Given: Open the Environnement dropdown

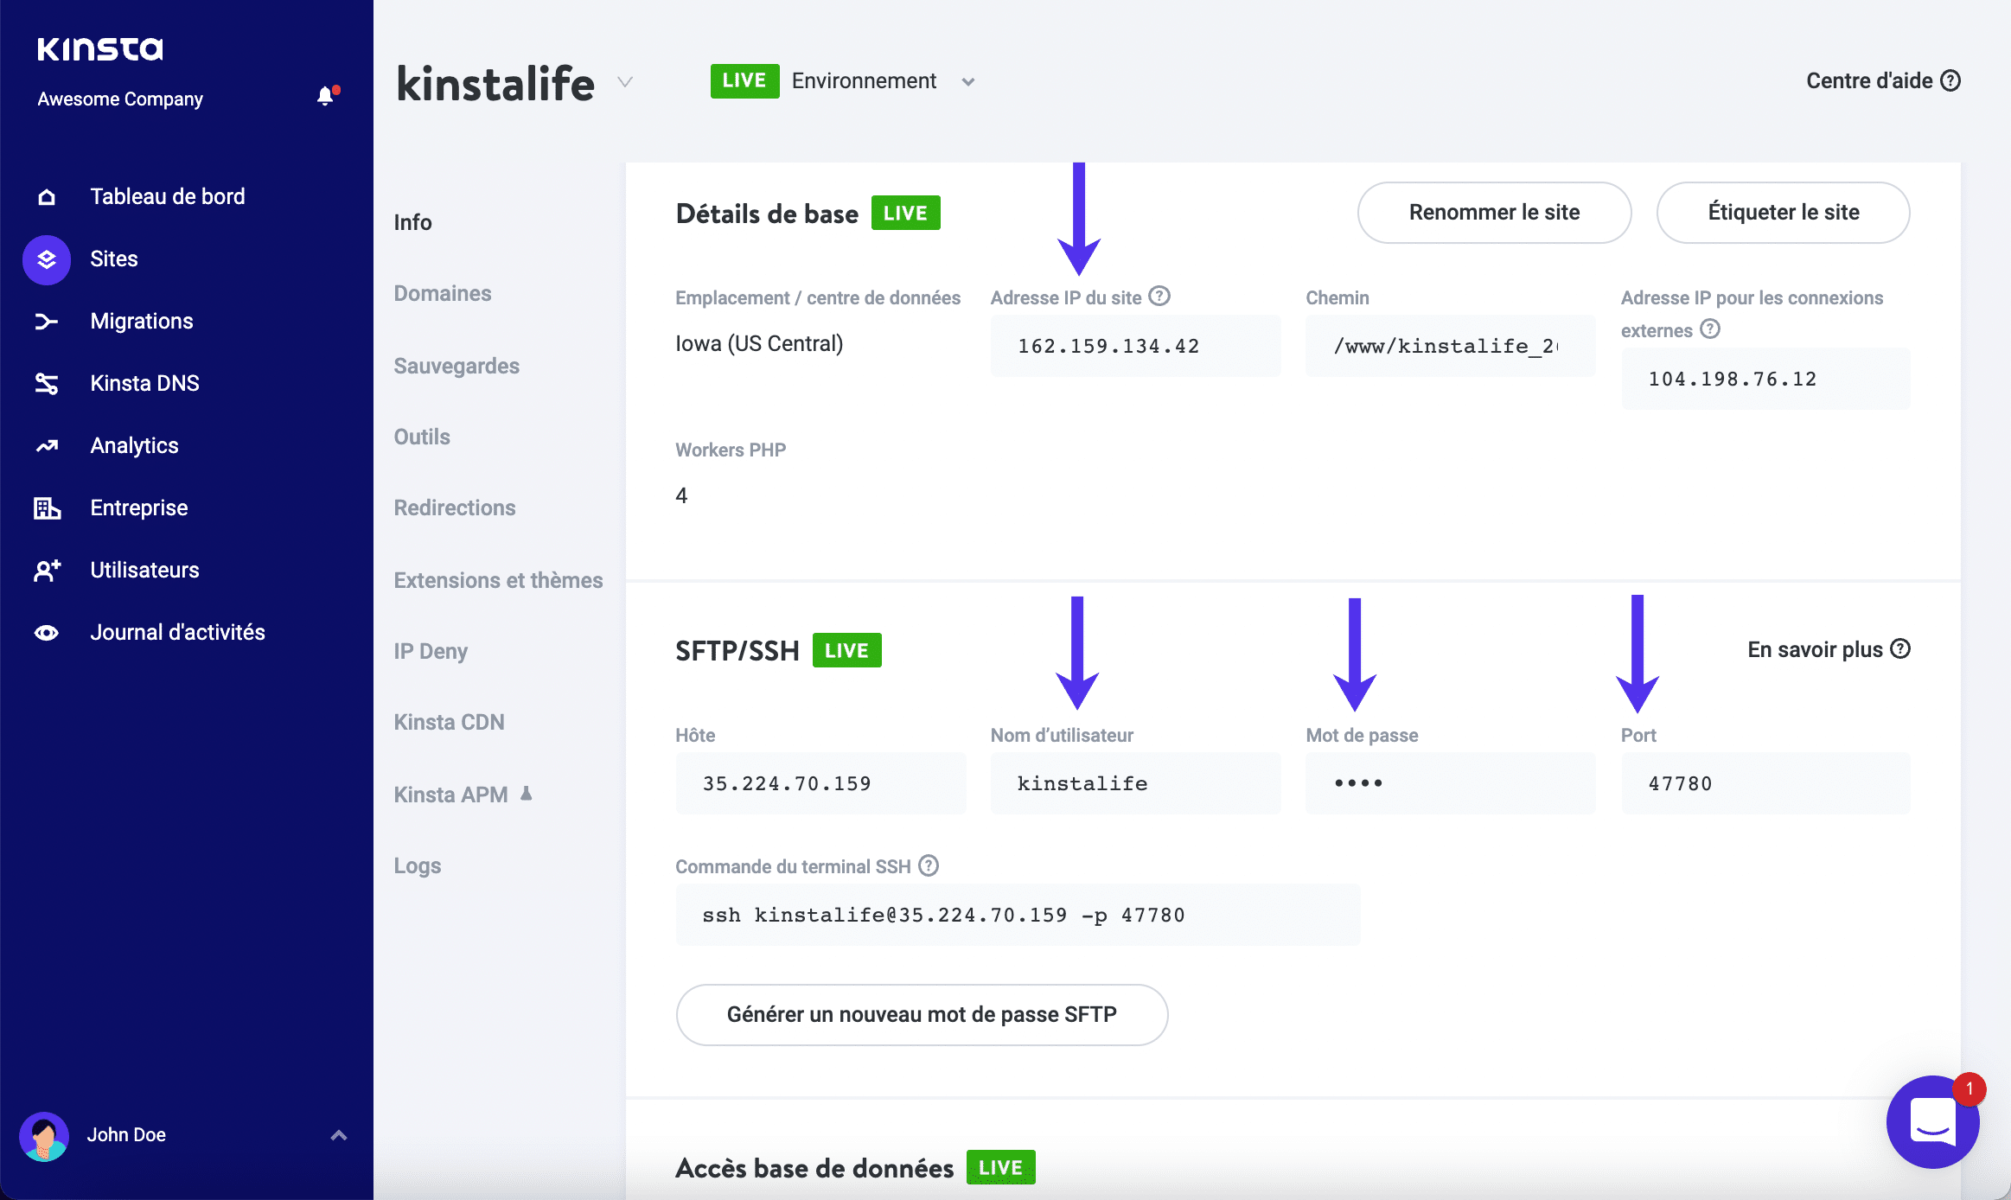Looking at the screenshot, I should pos(968,80).
